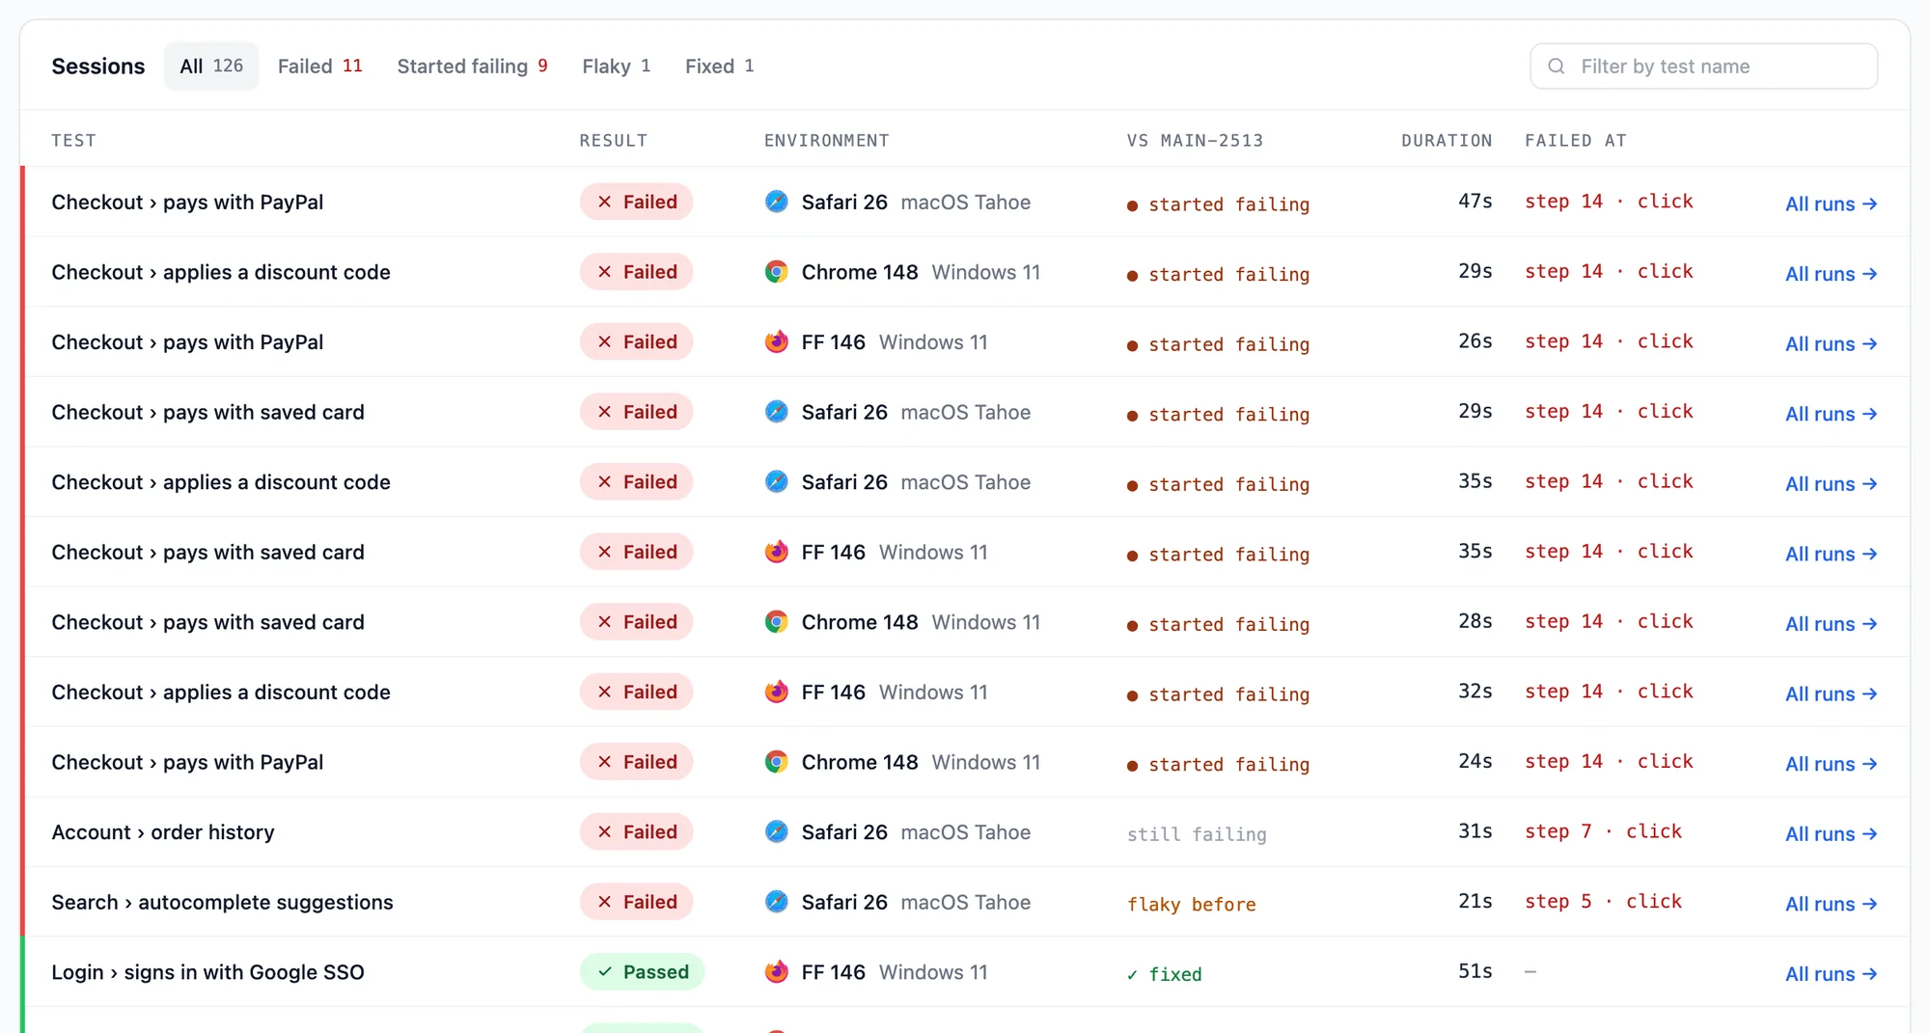
Task: Click Firefox icon in PayPal 26s row
Action: click(x=777, y=341)
